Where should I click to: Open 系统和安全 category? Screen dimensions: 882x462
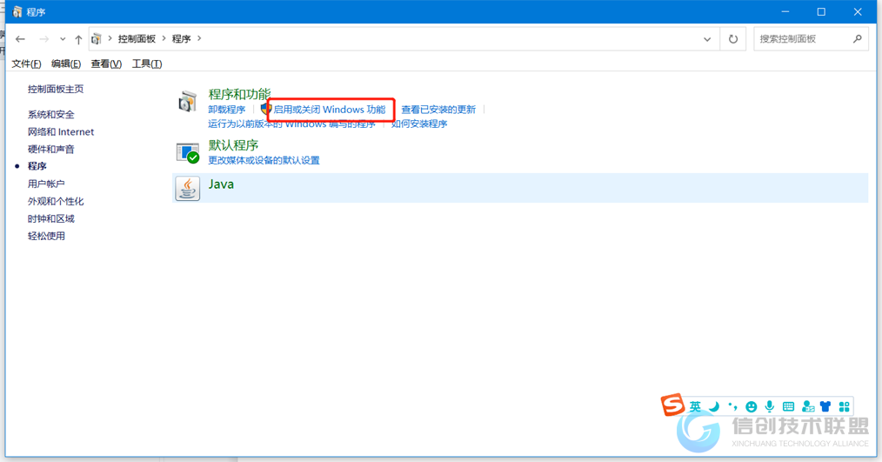tap(51, 114)
